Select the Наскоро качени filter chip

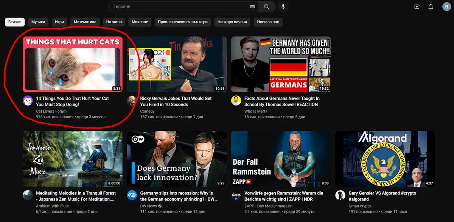coord(232,22)
